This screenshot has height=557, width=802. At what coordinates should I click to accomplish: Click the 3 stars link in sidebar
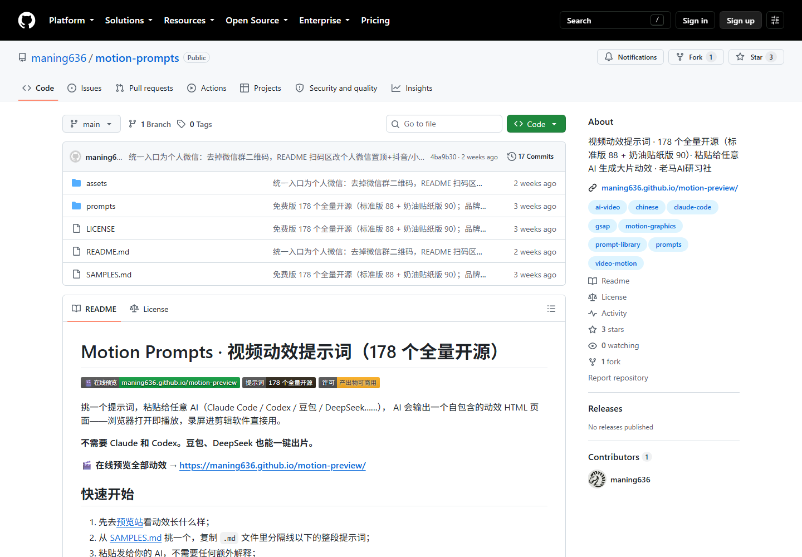click(612, 330)
